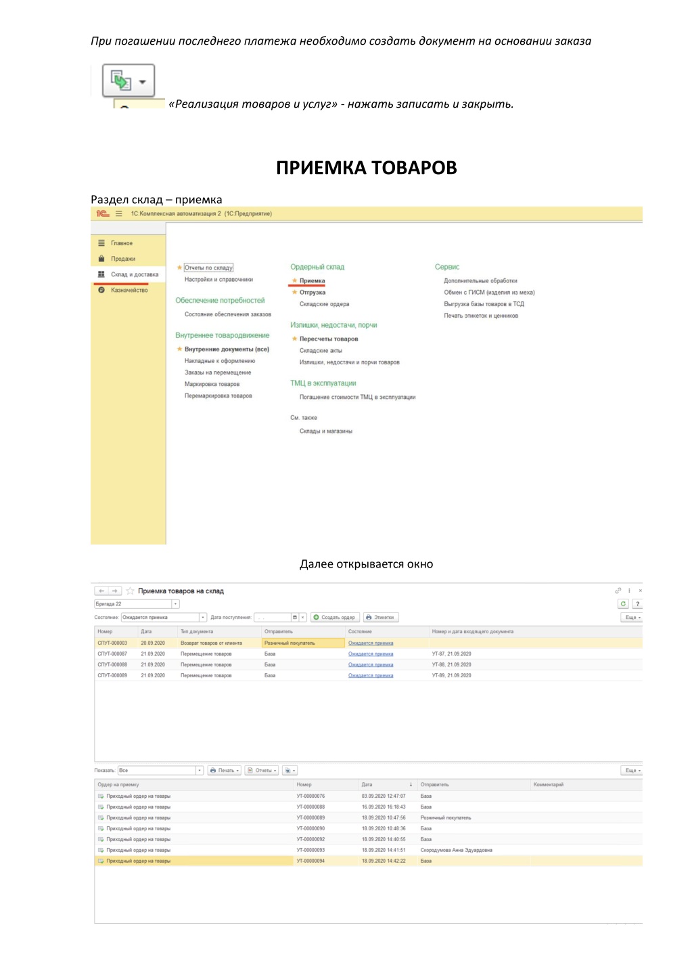Open the 1C main menu hamburger icon
The width and height of the screenshot is (692, 980).
(x=119, y=213)
